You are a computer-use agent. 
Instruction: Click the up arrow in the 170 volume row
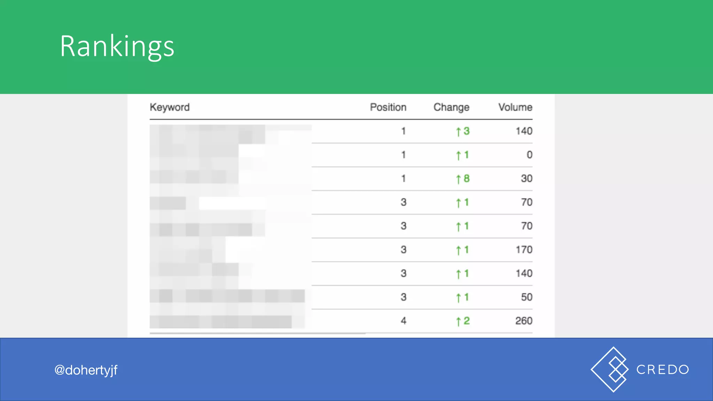tap(458, 250)
